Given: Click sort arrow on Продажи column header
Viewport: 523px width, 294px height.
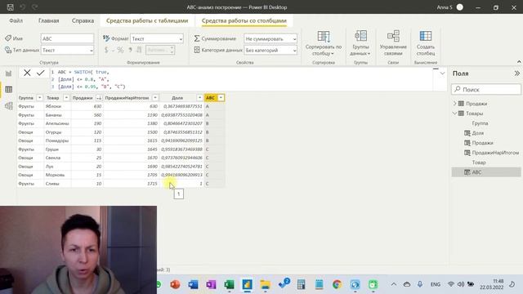Looking at the screenshot, I should [99, 98].
